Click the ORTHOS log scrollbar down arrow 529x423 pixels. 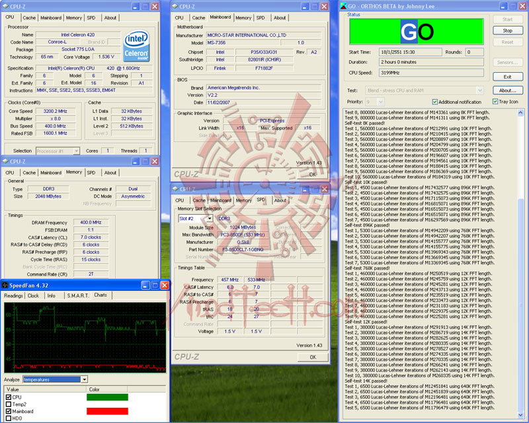(x=520, y=415)
